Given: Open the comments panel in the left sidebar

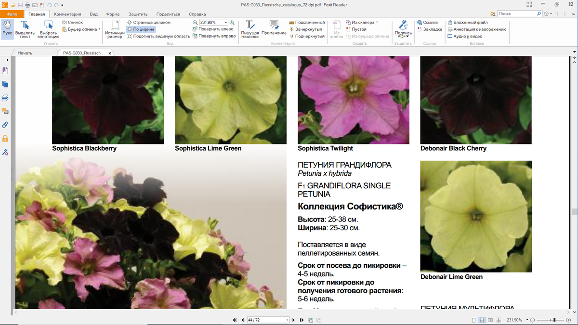Looking at the screenshot, I should point(5,111).
